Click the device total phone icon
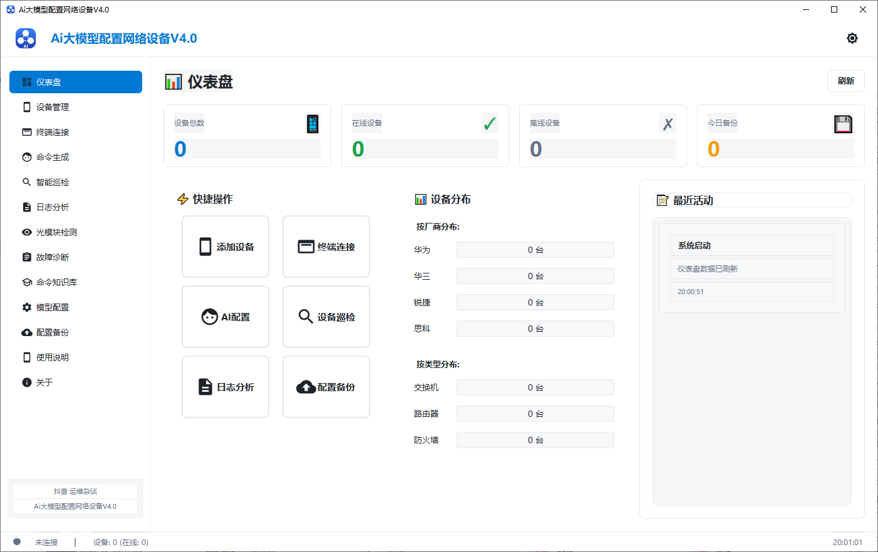Screen dimensions: 878x552 pyautogui.click(x=312, y=124)
